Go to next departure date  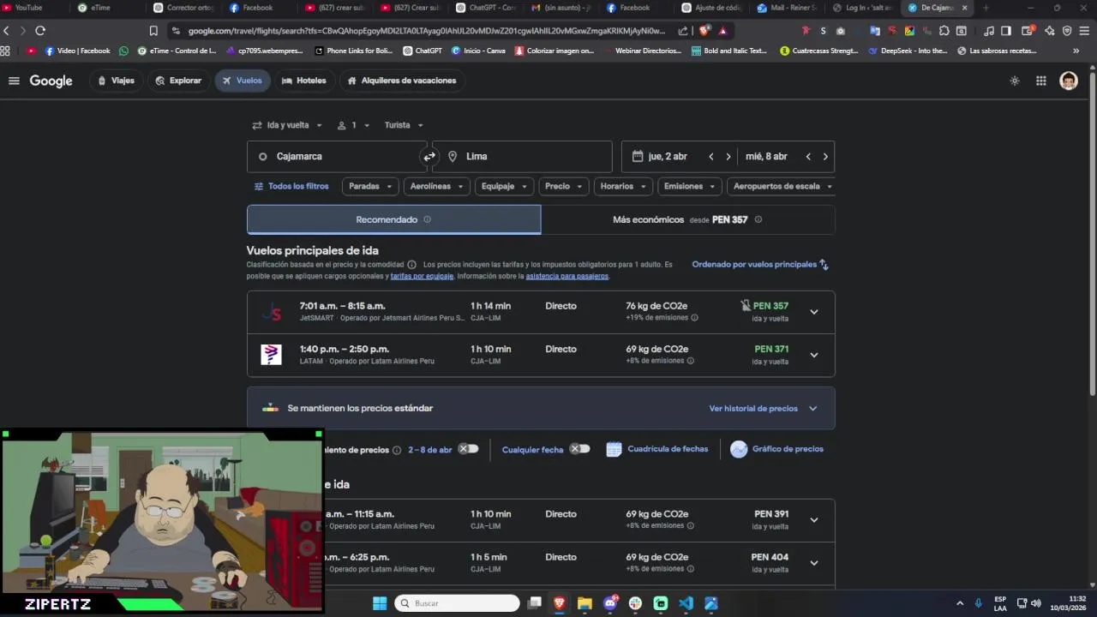(x=728, y=157)
